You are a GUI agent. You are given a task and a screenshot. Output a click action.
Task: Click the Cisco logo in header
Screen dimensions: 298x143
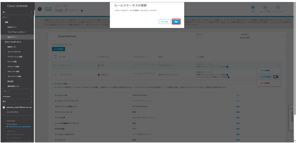coord(48,9)
